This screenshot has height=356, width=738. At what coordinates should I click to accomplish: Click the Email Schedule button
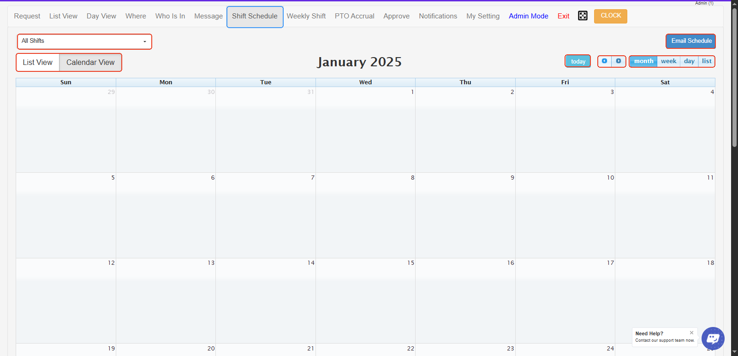(x=690, y=41)
